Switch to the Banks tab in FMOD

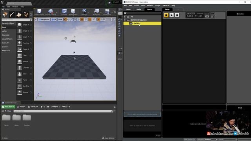tap(138, 9)
